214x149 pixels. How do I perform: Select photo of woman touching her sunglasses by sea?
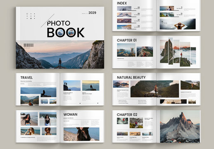pos(30,131)
